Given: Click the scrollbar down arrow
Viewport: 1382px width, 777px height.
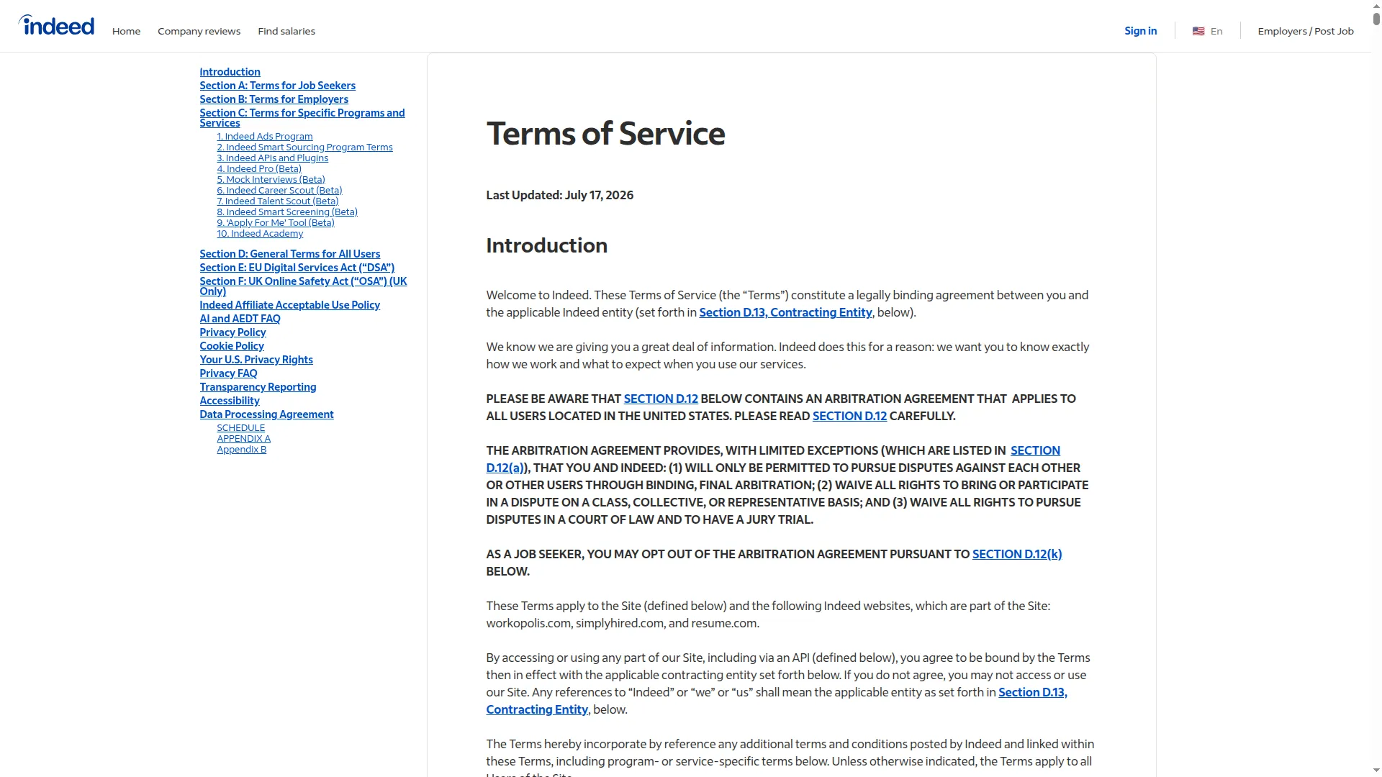Looking at the screenshot, I should pos(1376,771).
